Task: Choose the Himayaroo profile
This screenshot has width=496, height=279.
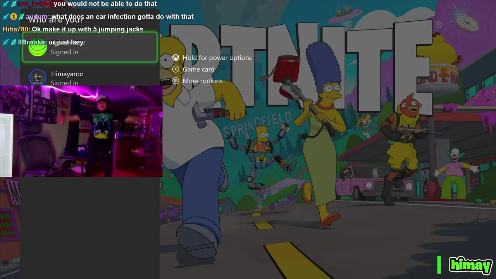Action: click(90, 77)
